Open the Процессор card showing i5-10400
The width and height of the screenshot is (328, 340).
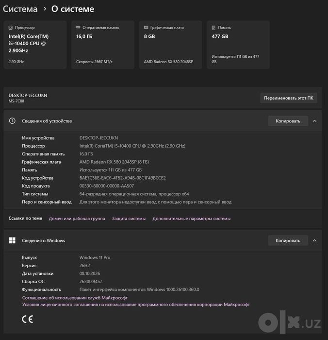click(35, 45)
